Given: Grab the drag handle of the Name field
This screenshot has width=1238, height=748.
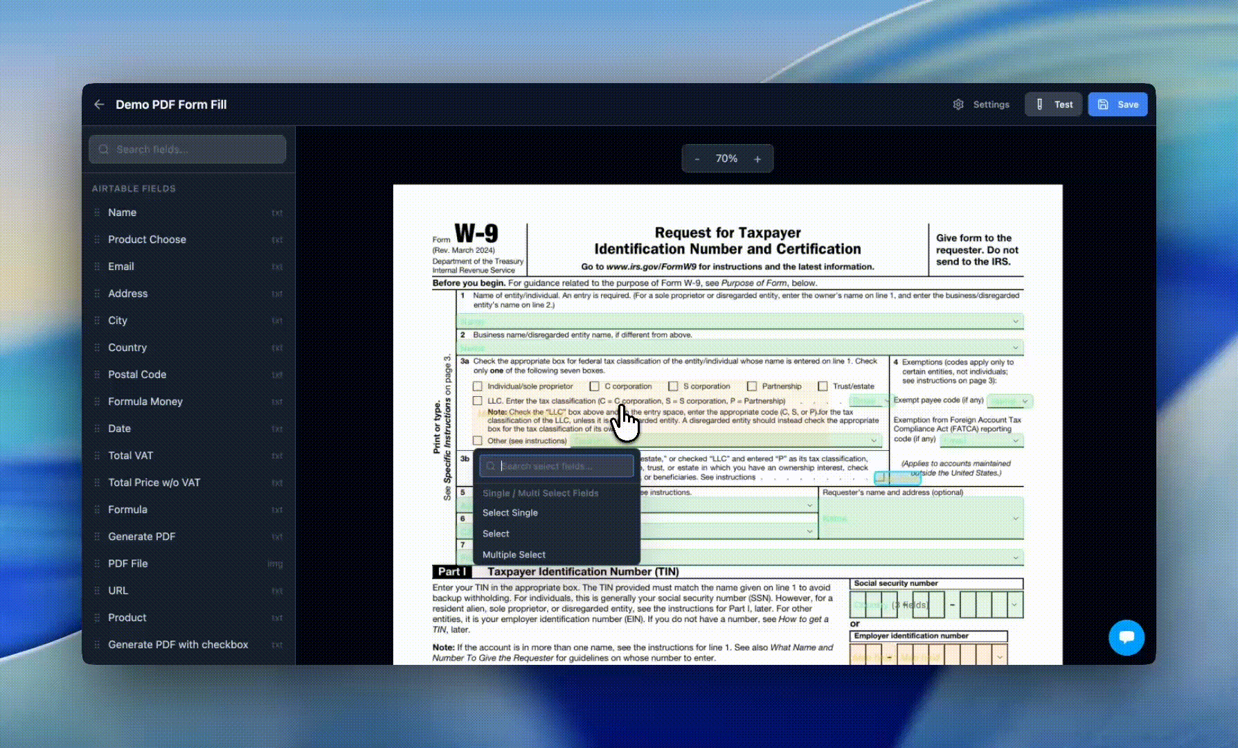Looking at the screenshot, I should 97,213.
